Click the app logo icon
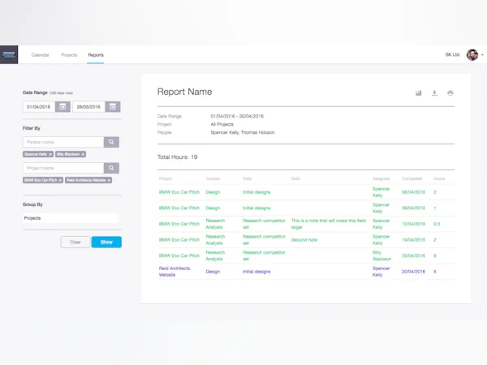The image size is (487, 365). 9,54
